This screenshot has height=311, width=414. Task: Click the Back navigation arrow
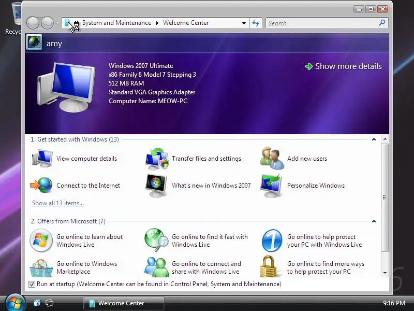pyautogui.click(x=33, y=23)
